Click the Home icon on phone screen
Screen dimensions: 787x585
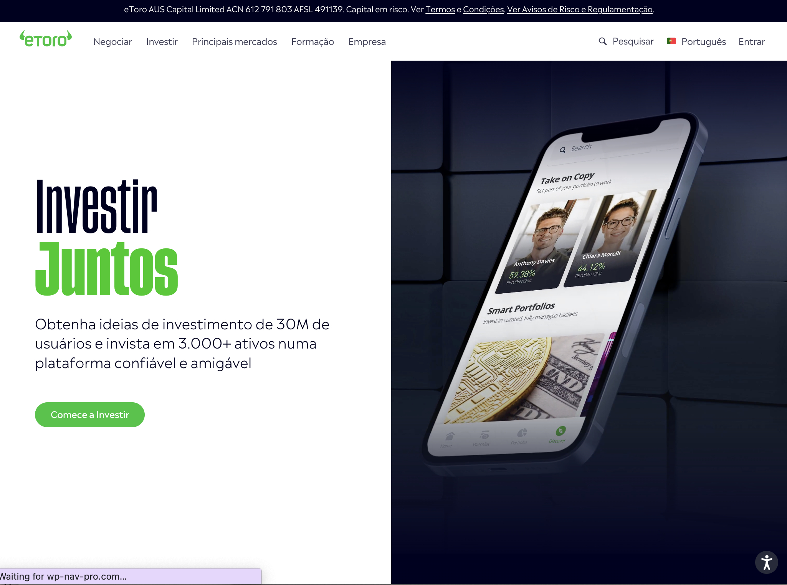450,436
